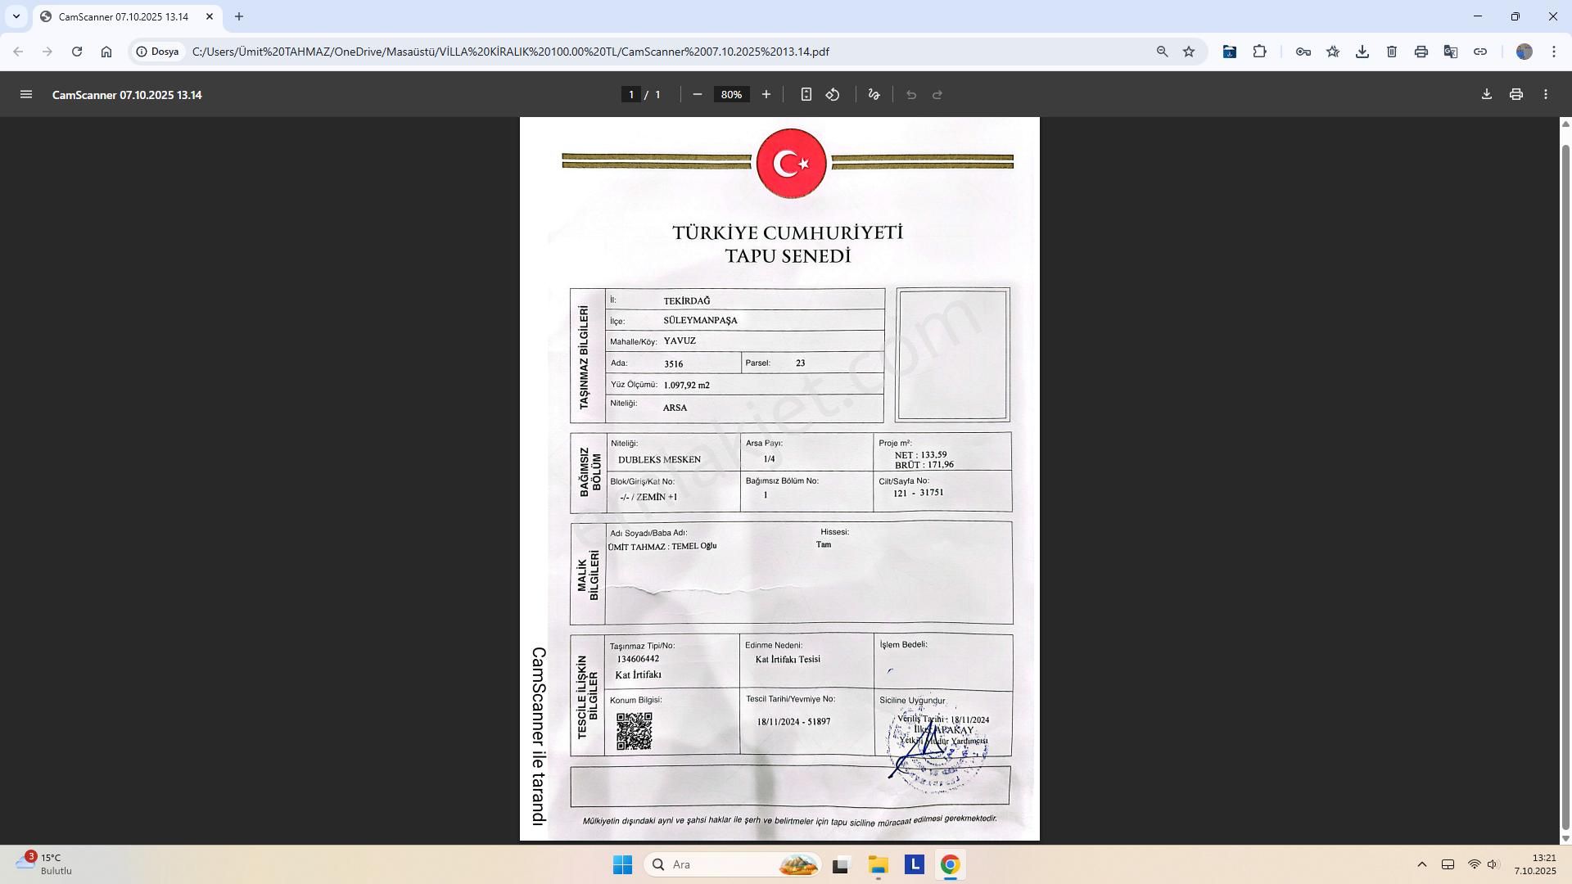Open a new browser tab
The image size is (1572, 884).
238,16
